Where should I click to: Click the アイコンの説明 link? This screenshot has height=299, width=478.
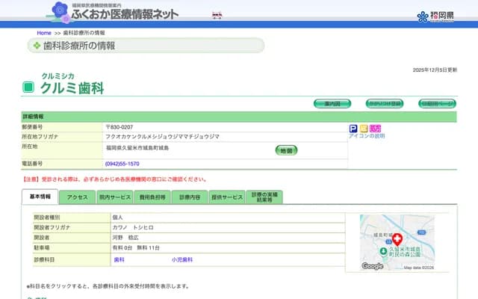point(367,137)
